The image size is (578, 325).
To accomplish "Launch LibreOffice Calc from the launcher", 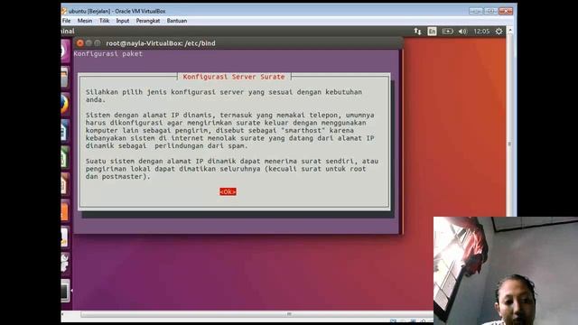I will (64, 157).
